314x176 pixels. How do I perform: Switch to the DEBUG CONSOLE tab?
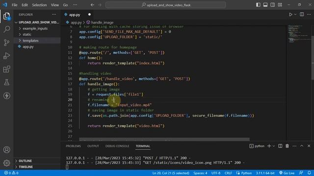point(117,146)
